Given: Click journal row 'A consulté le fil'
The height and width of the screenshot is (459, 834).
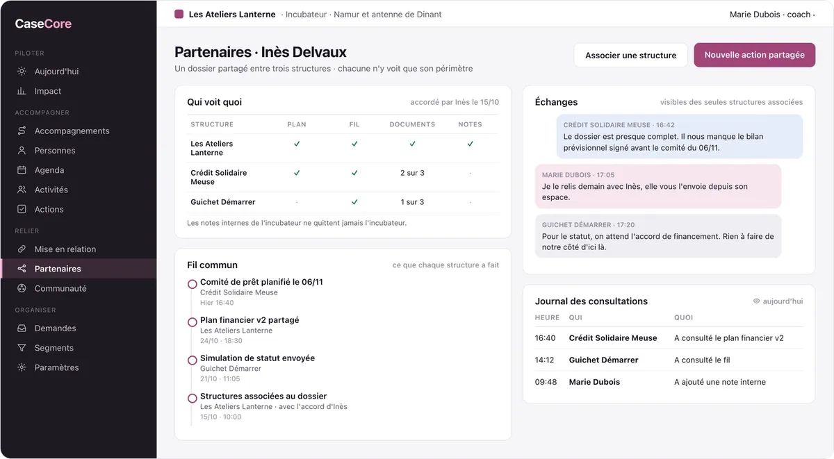Looking at the screenshot, I should [x=669, y=360].
